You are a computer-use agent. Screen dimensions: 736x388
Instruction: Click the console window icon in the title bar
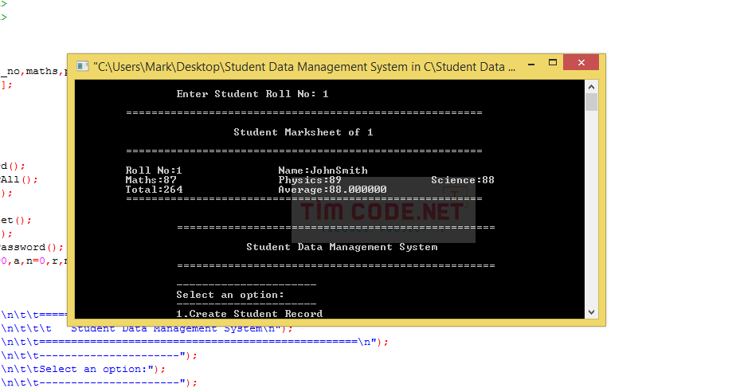tap(83, 66)
